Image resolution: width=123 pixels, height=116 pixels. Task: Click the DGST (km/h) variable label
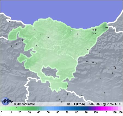click(x=76, y=104)
